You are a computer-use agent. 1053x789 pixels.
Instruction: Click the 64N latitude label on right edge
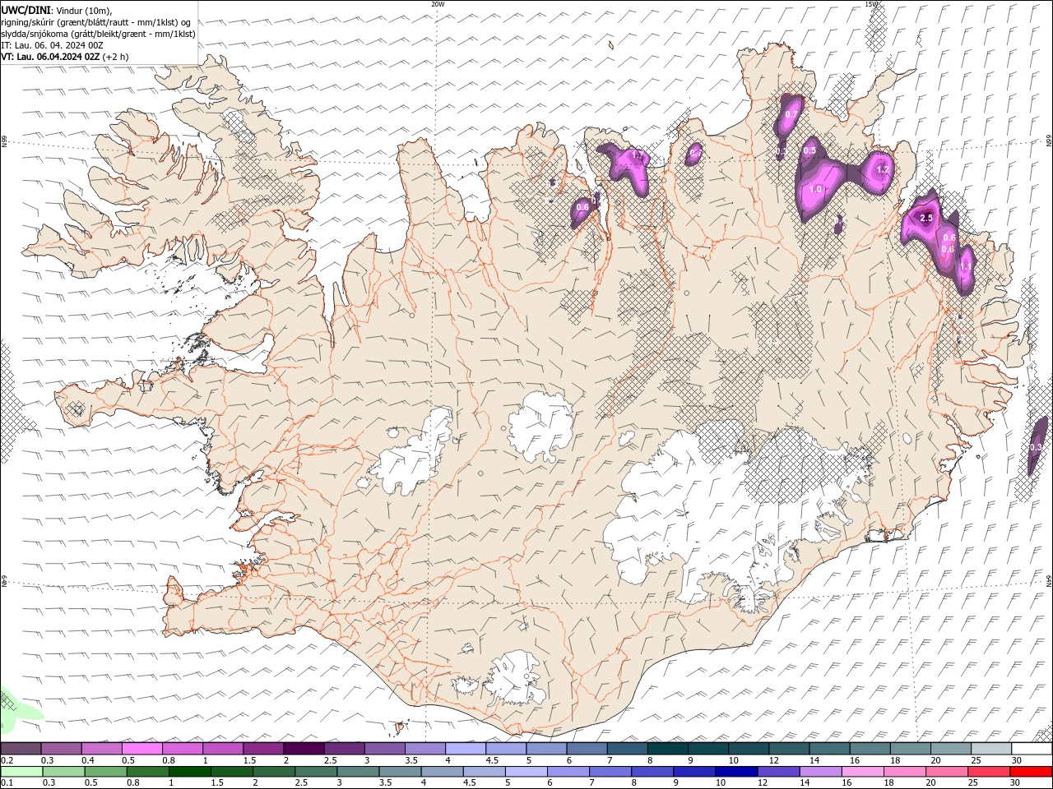(x=1049, y=580)
